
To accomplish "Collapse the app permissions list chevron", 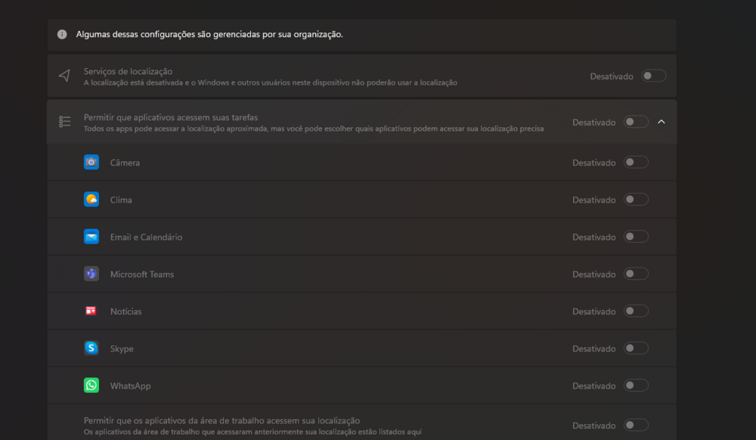I will click(x=661, y=122).
